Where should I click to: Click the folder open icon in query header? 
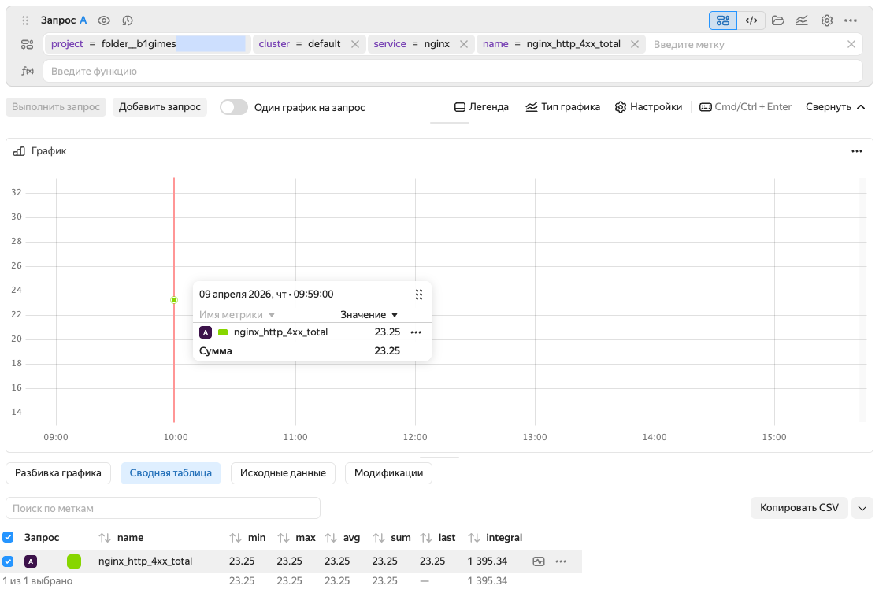point(778,20)
